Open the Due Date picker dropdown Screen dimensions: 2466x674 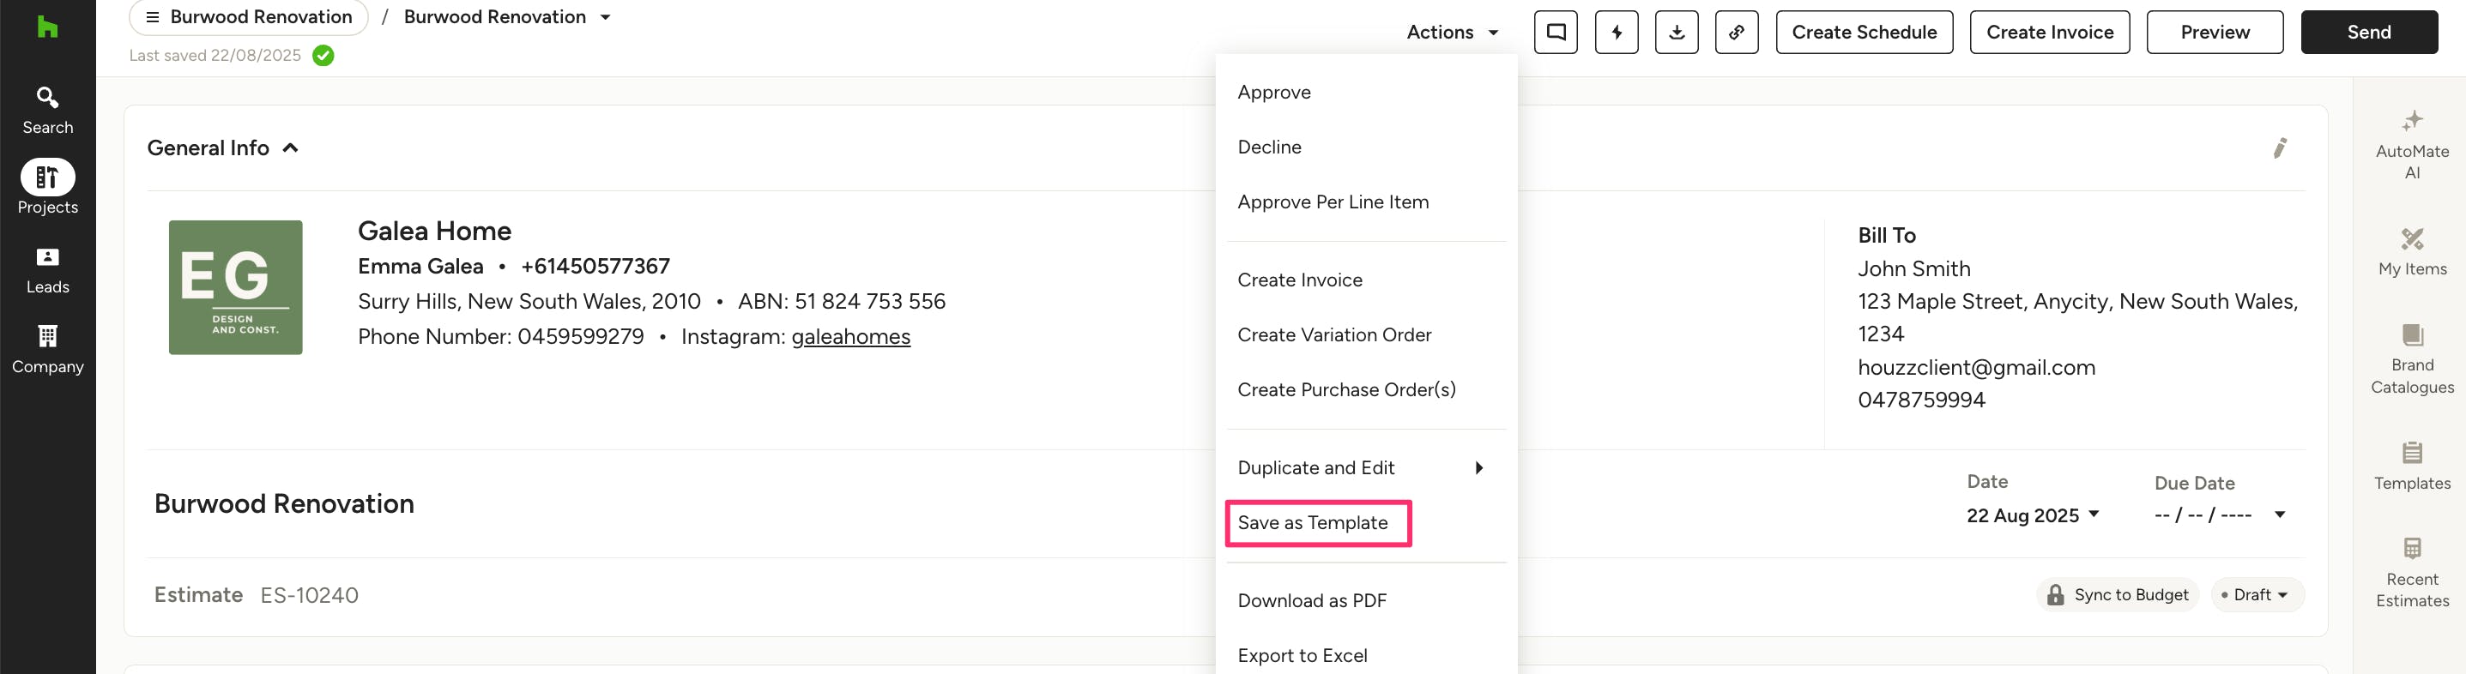[x=2278, y=515]
